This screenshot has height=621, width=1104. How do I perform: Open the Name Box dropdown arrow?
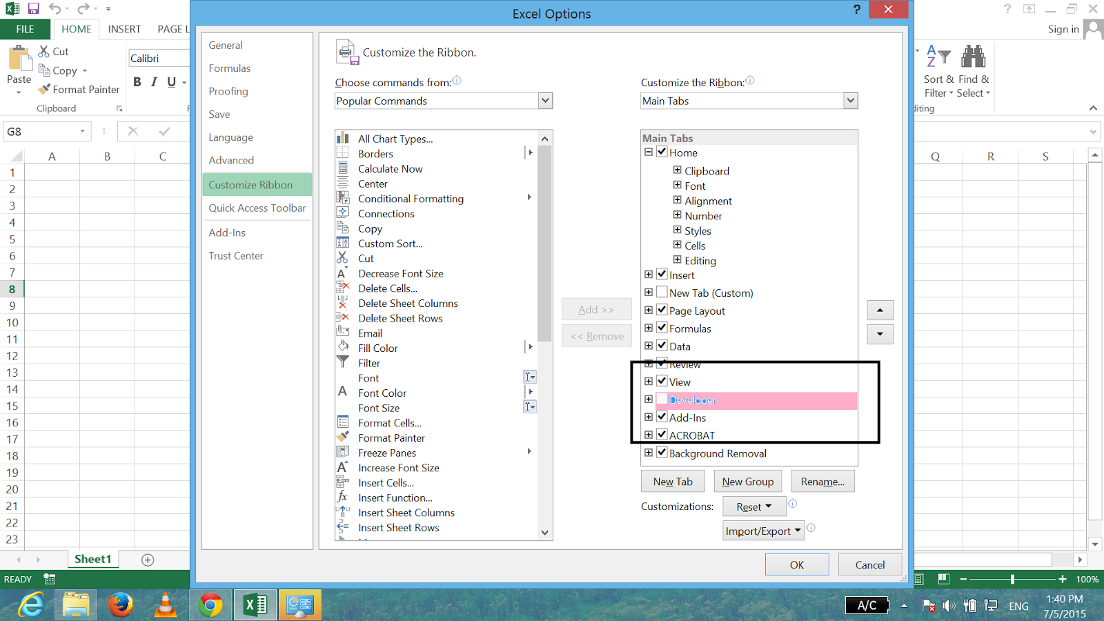point(83,131)
